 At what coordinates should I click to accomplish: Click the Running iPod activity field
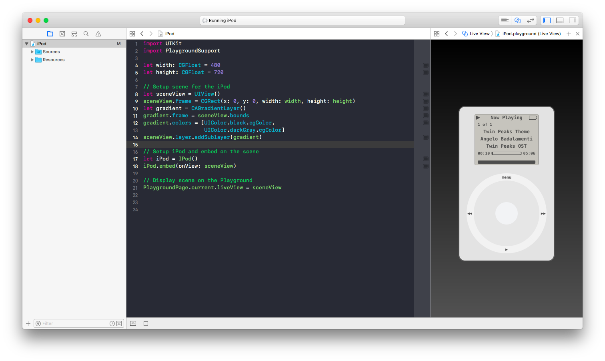302,20
